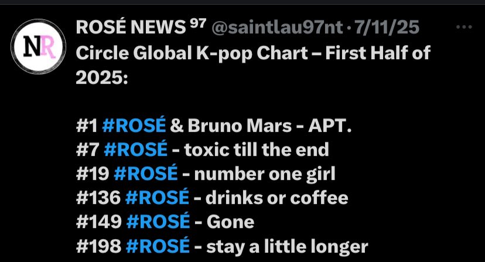Open the #ROSÉ hashtag before number one girl

pyautogui.click(x=146, y=173)
